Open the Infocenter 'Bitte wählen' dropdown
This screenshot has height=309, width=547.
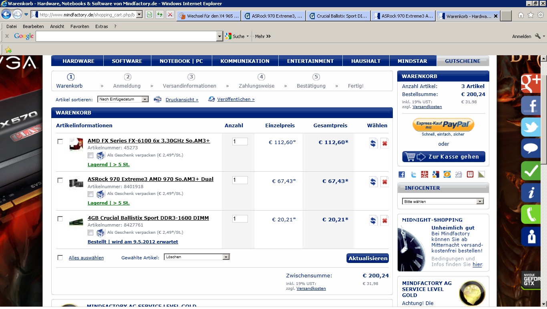pos(443,201)
